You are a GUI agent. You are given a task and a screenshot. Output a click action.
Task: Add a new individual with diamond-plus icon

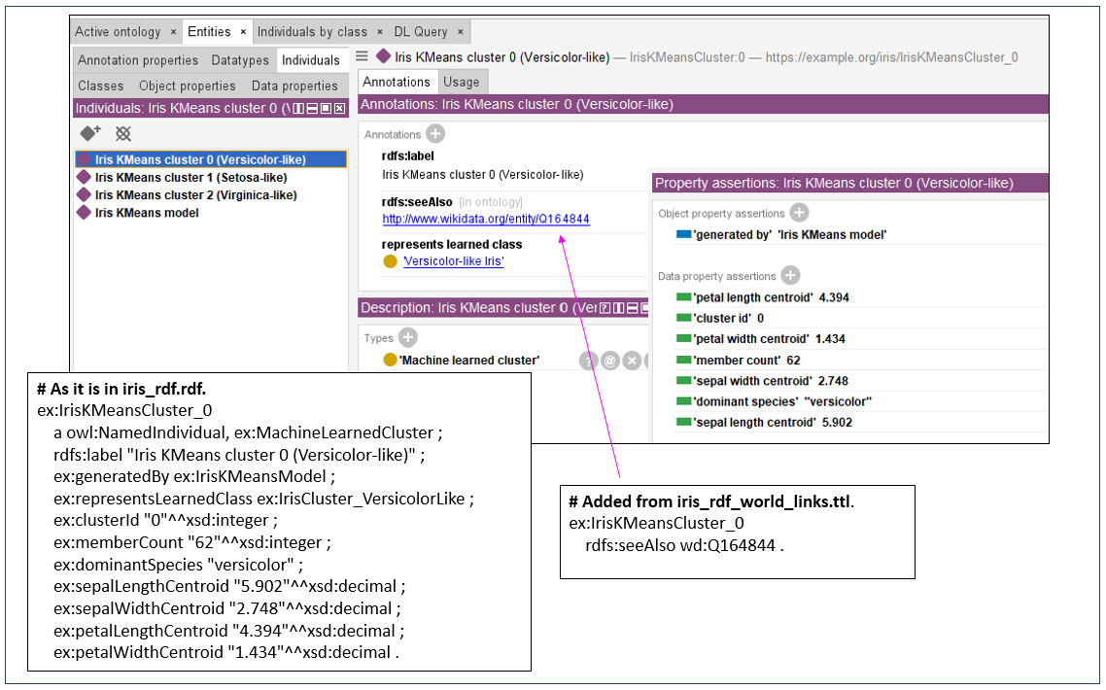pos(89,133)
